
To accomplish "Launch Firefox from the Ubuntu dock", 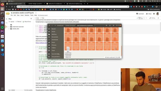I will pos(2,5).
